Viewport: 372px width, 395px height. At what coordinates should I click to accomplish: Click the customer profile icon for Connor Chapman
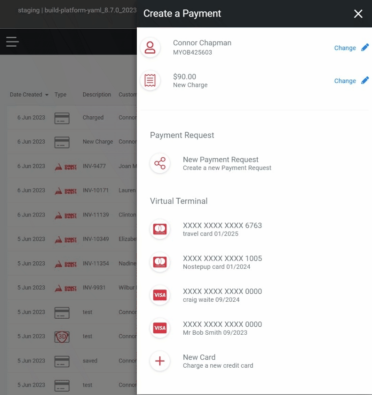pyautogui.click(x=150, y=48)
